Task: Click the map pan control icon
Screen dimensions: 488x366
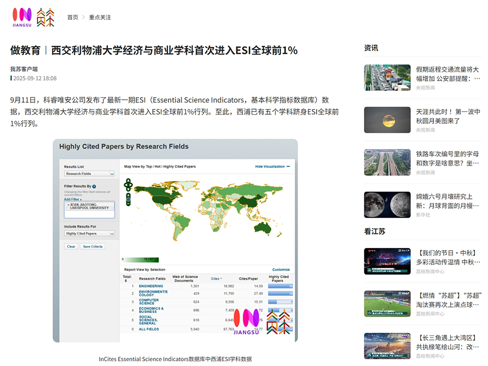Action: click(128, 184)
